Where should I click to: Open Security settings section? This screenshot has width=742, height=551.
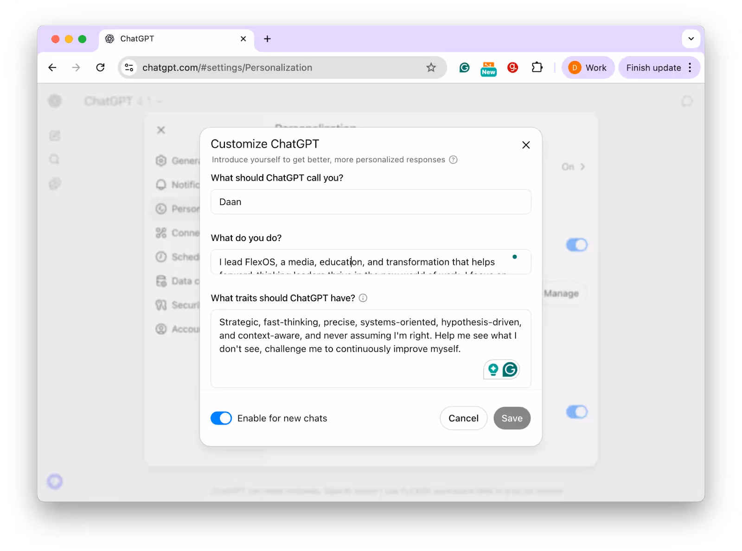[x=178, y=305]
